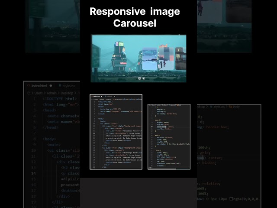Open the small CSS code screenshot
277x208 pixels.
(x=169, y=137)
